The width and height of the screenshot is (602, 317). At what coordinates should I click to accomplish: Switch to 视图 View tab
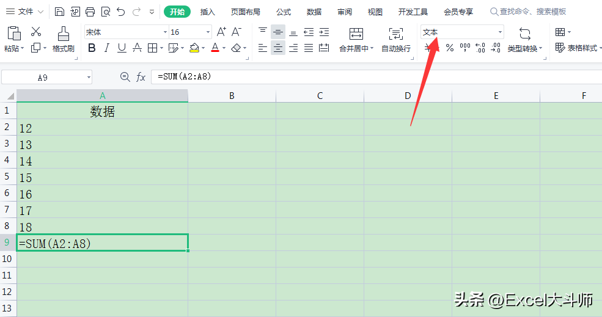click(x=375, y=12)
